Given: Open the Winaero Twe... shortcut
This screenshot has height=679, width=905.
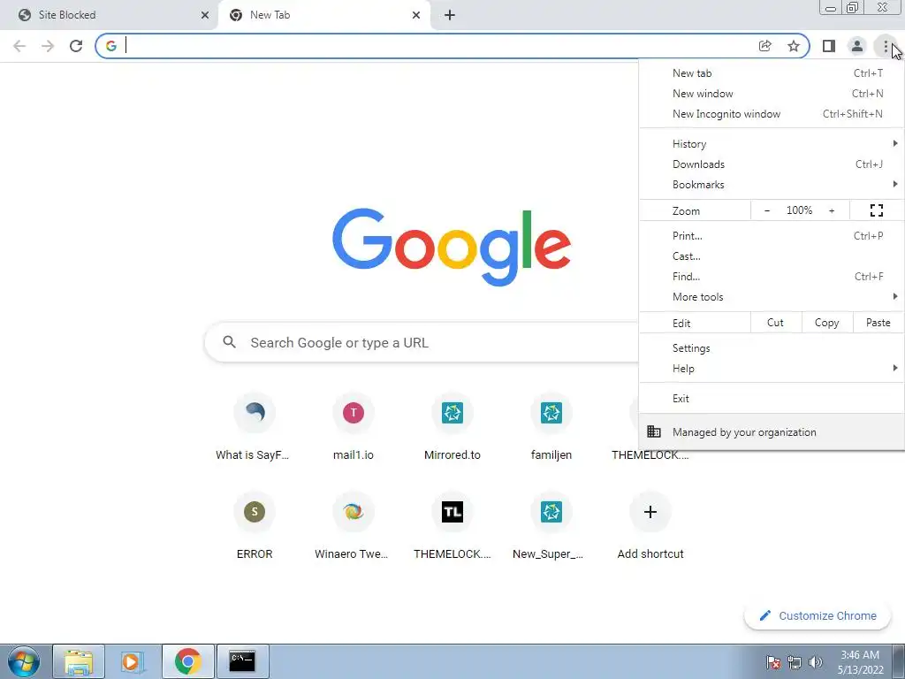Looking at the screenshot, I should (x=354, y=527).
